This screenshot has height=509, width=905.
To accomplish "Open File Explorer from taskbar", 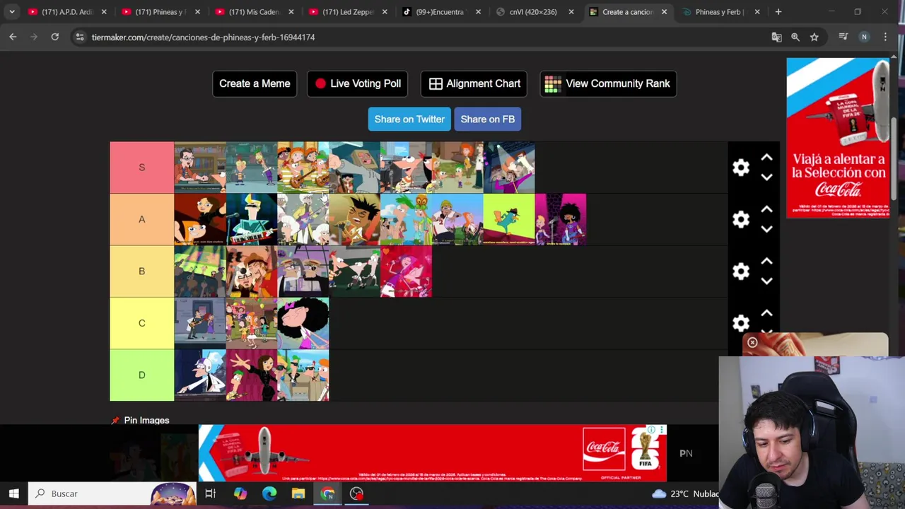I will coord(298,493).
